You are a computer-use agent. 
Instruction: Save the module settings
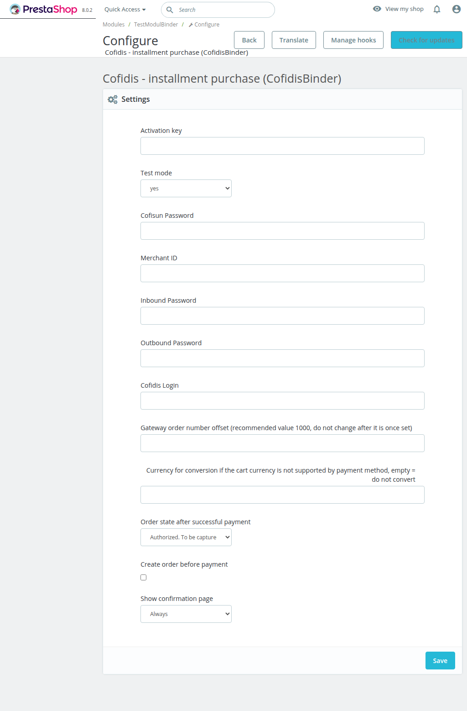click(x=440, y=660)
